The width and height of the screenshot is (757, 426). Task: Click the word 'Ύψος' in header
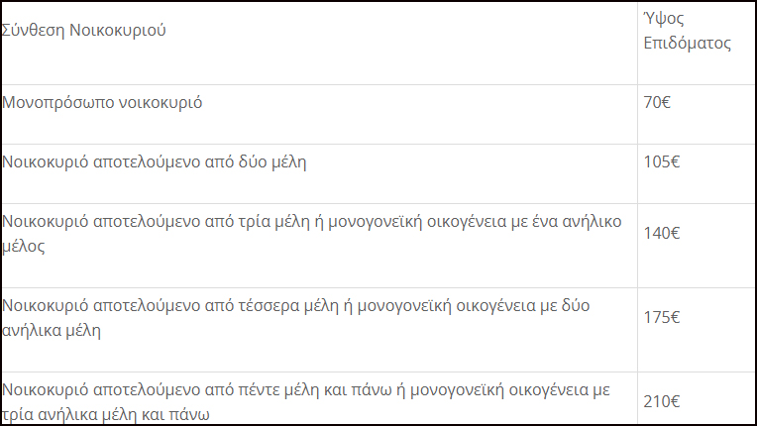[664, 19]
